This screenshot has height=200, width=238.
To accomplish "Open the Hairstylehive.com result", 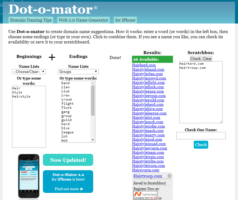I will (147, 109).
